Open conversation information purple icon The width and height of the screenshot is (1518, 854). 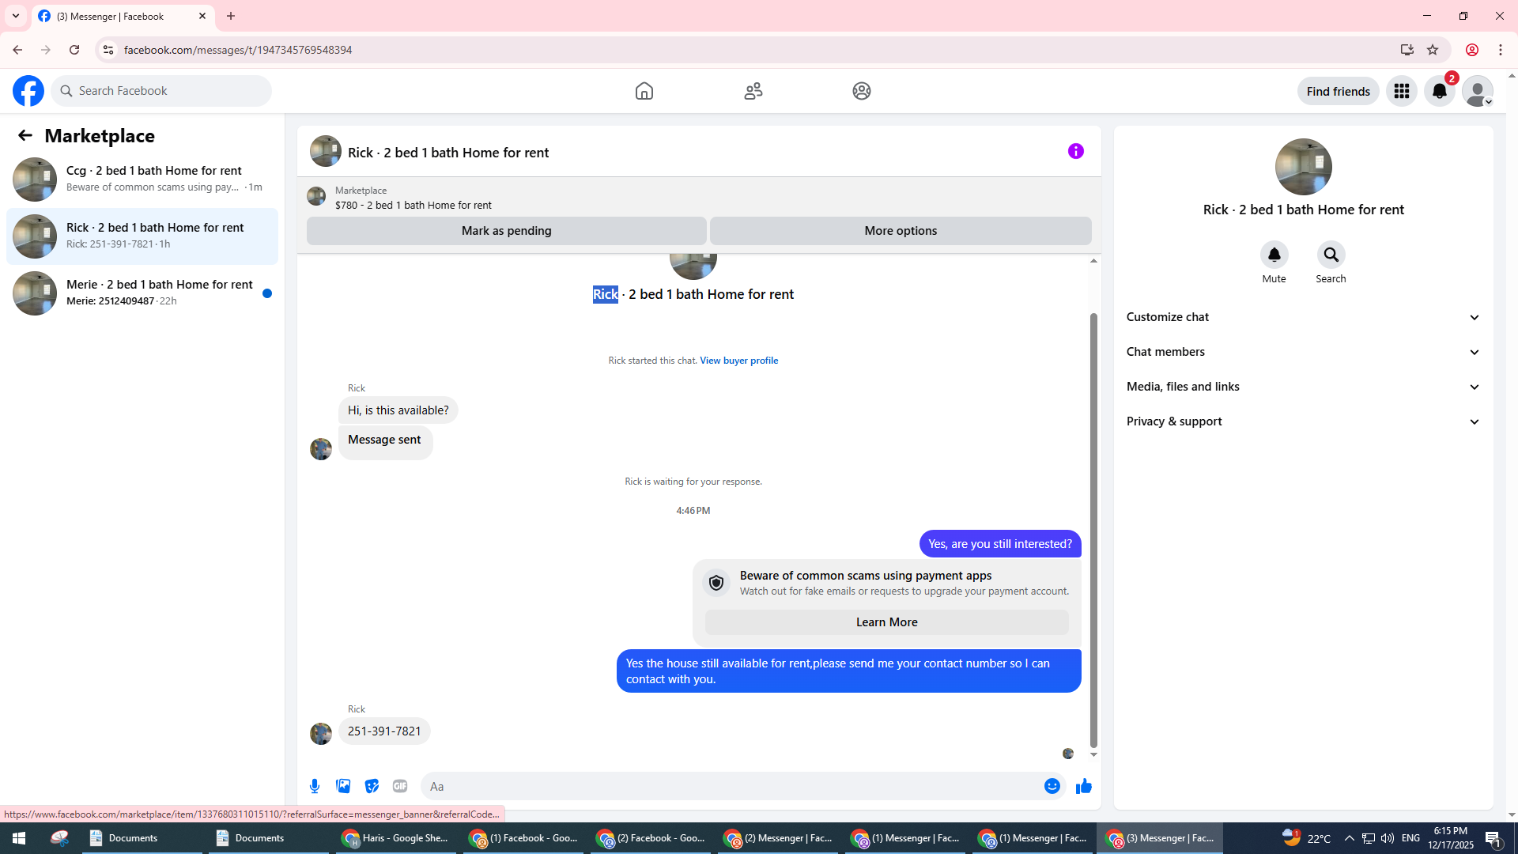1075,151
